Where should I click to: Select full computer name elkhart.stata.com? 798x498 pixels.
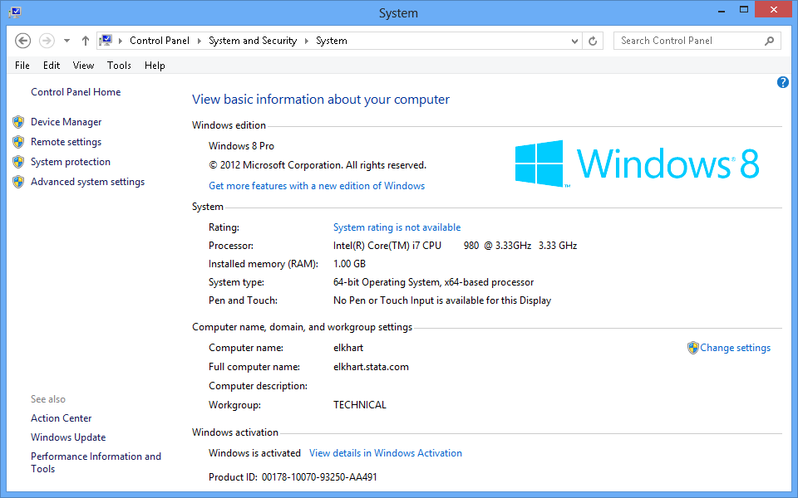point(371,368)
